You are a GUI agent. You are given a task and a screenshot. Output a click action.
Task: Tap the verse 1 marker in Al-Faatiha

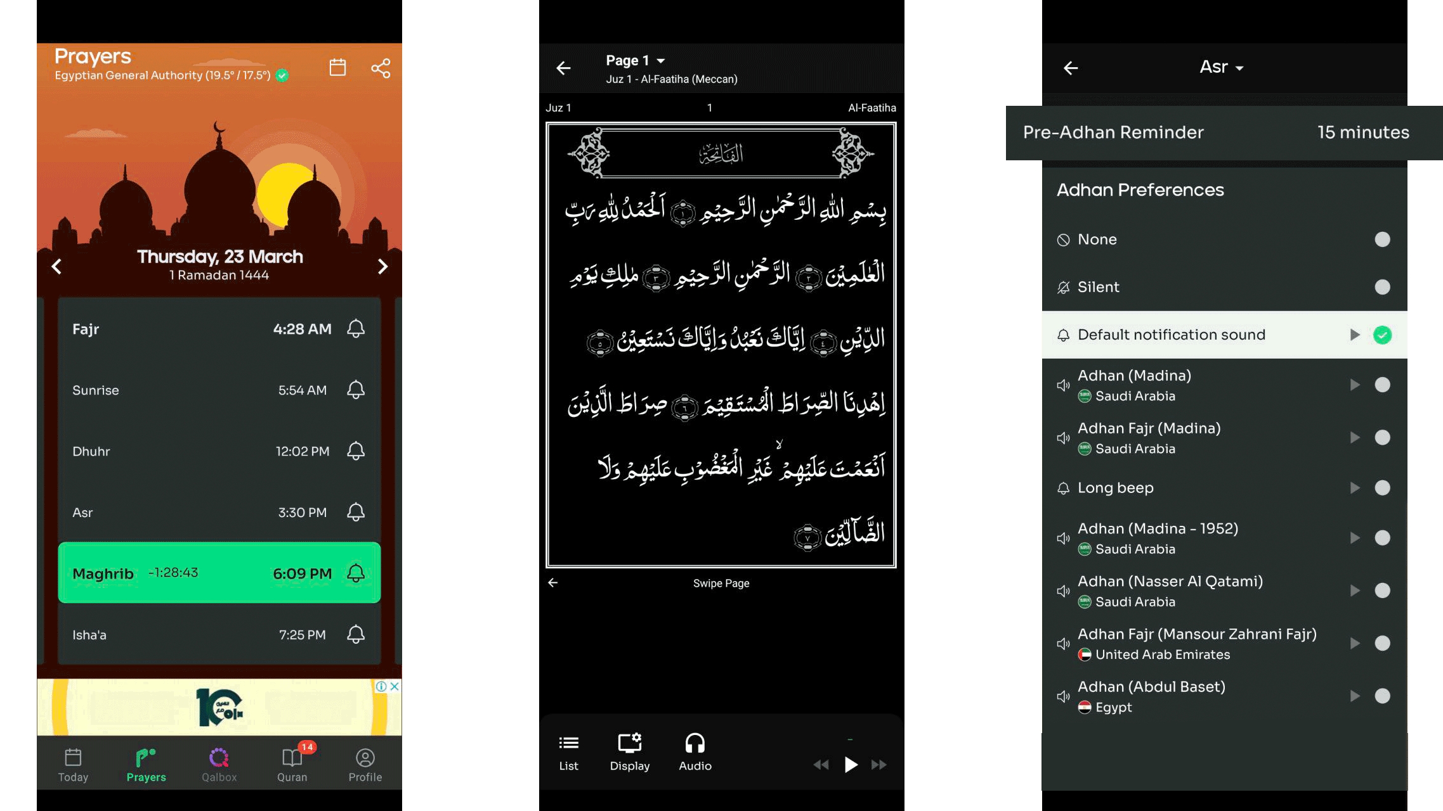683,214
